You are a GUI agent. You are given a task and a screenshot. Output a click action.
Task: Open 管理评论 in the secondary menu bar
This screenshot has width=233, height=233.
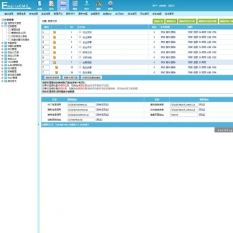tap(58, 14)
